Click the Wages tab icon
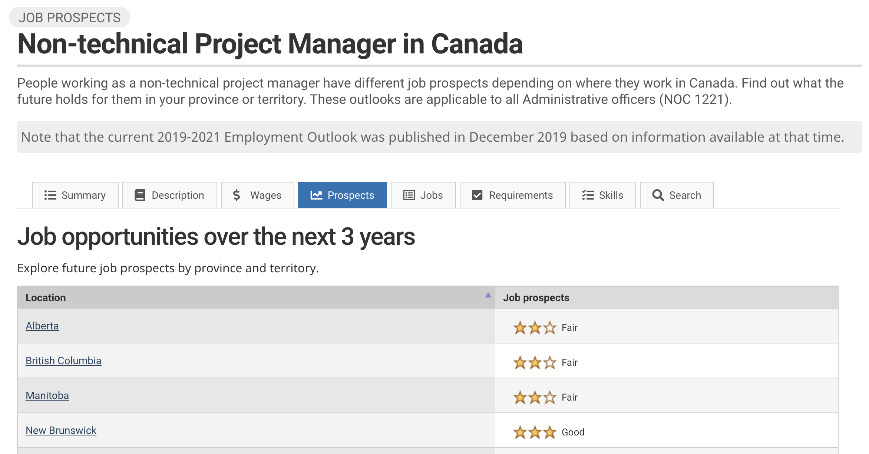This screenshot has width=869, height=454. coord(236,194)
